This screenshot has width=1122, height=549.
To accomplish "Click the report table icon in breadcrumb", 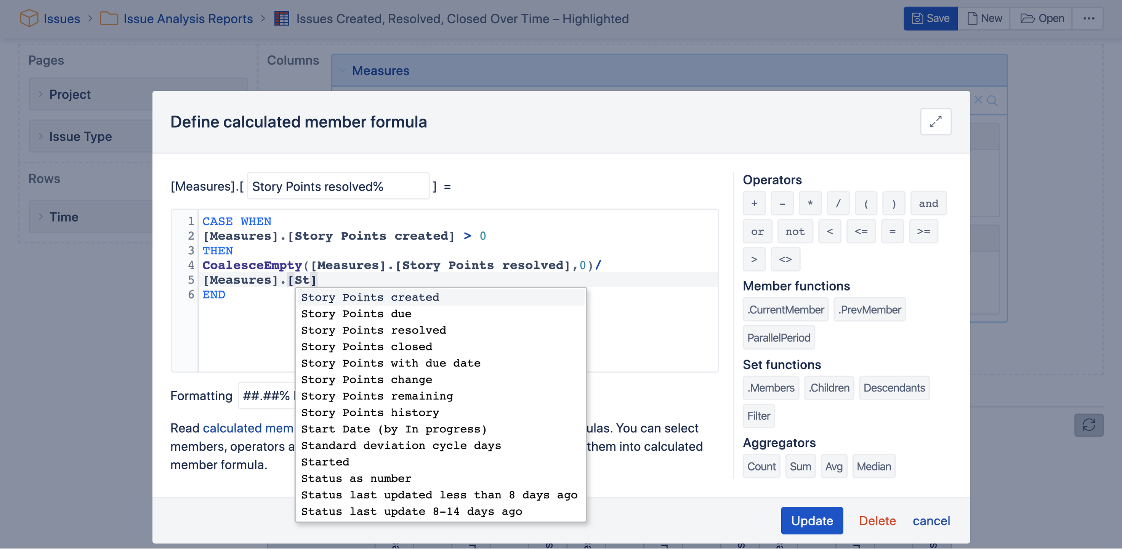I will coord(281,18).
